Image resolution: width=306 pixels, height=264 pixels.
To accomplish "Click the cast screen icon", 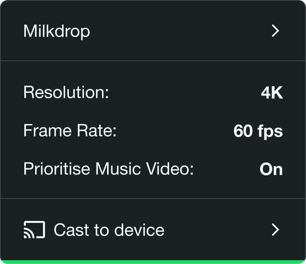I will click(x=34, y=230).
